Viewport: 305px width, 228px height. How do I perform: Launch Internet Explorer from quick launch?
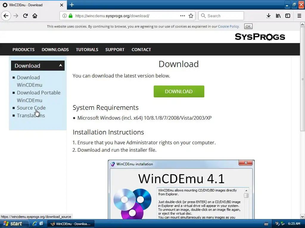pyautogui.click(x=35, y=224)
